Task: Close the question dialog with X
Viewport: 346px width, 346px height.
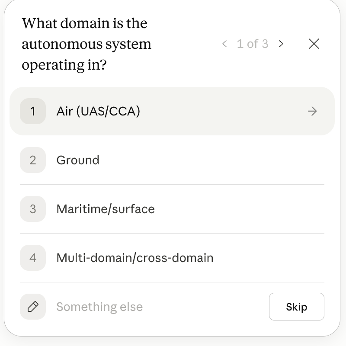Action: coord(314,44)
